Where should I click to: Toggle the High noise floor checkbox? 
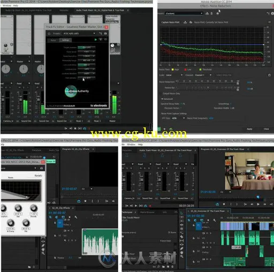coord(173,70)
